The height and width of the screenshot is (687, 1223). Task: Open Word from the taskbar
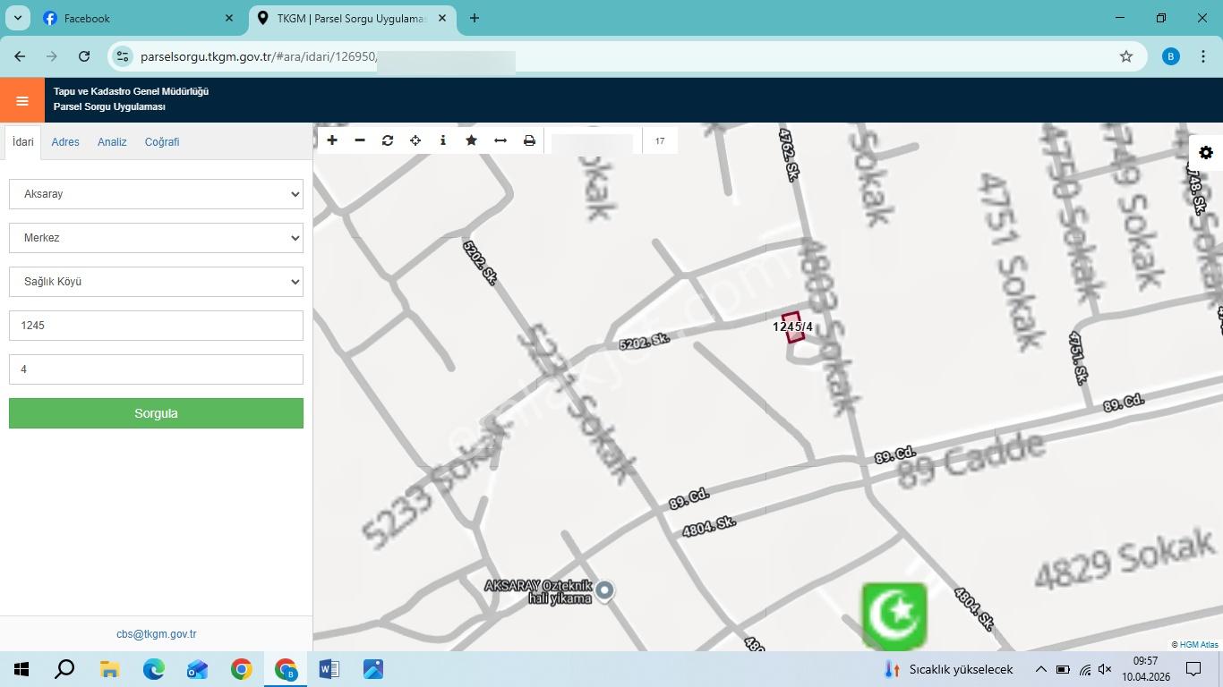click(x=329, y=669)
